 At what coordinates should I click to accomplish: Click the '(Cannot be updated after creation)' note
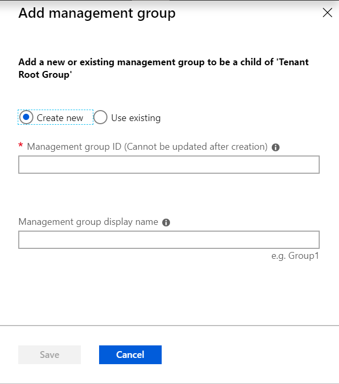point(196,147)
